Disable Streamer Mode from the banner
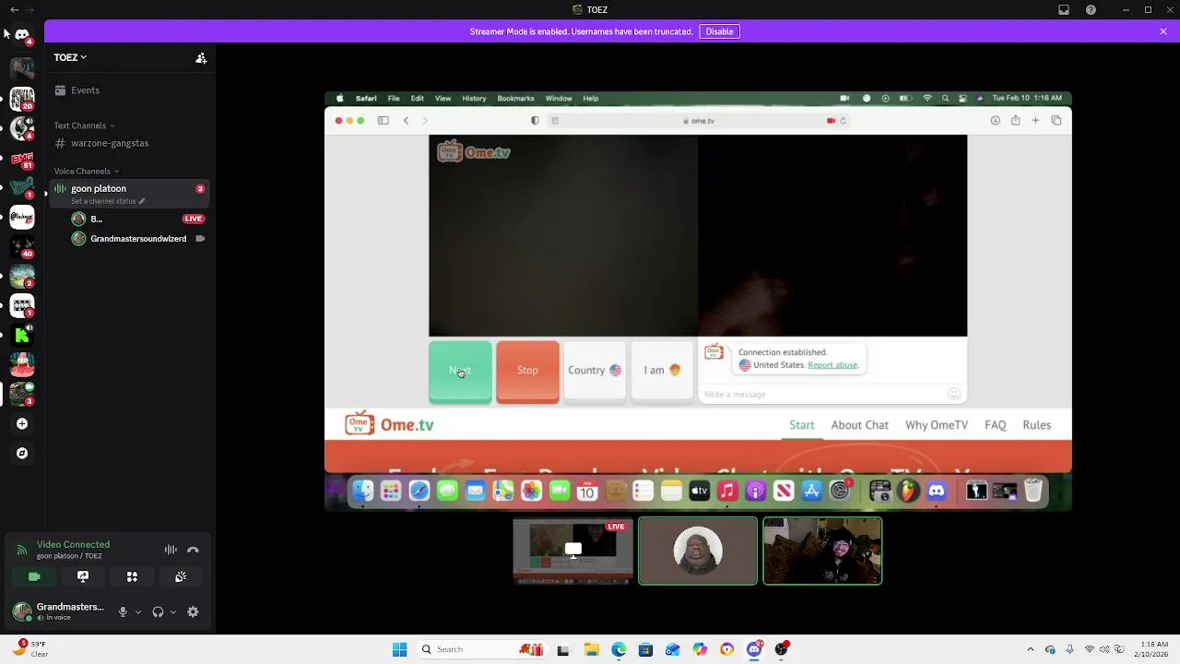The image size is (1180, 664). 719,31
